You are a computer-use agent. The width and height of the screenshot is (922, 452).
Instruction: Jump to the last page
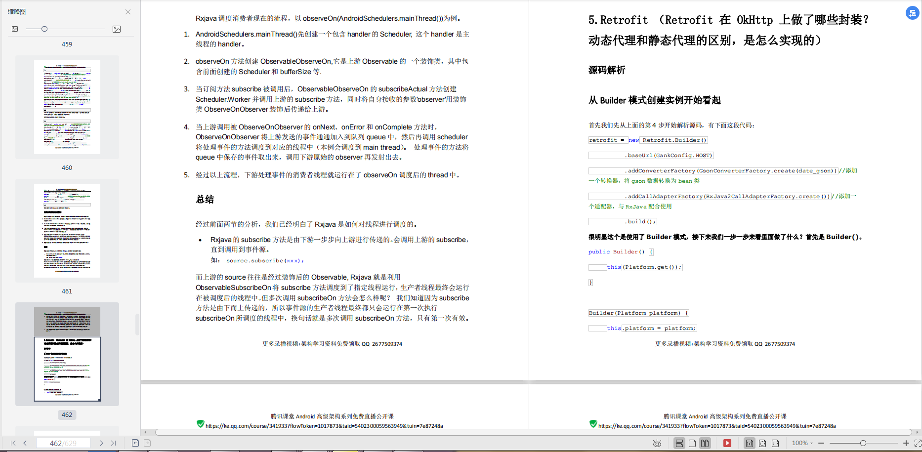tap(114, 443)
